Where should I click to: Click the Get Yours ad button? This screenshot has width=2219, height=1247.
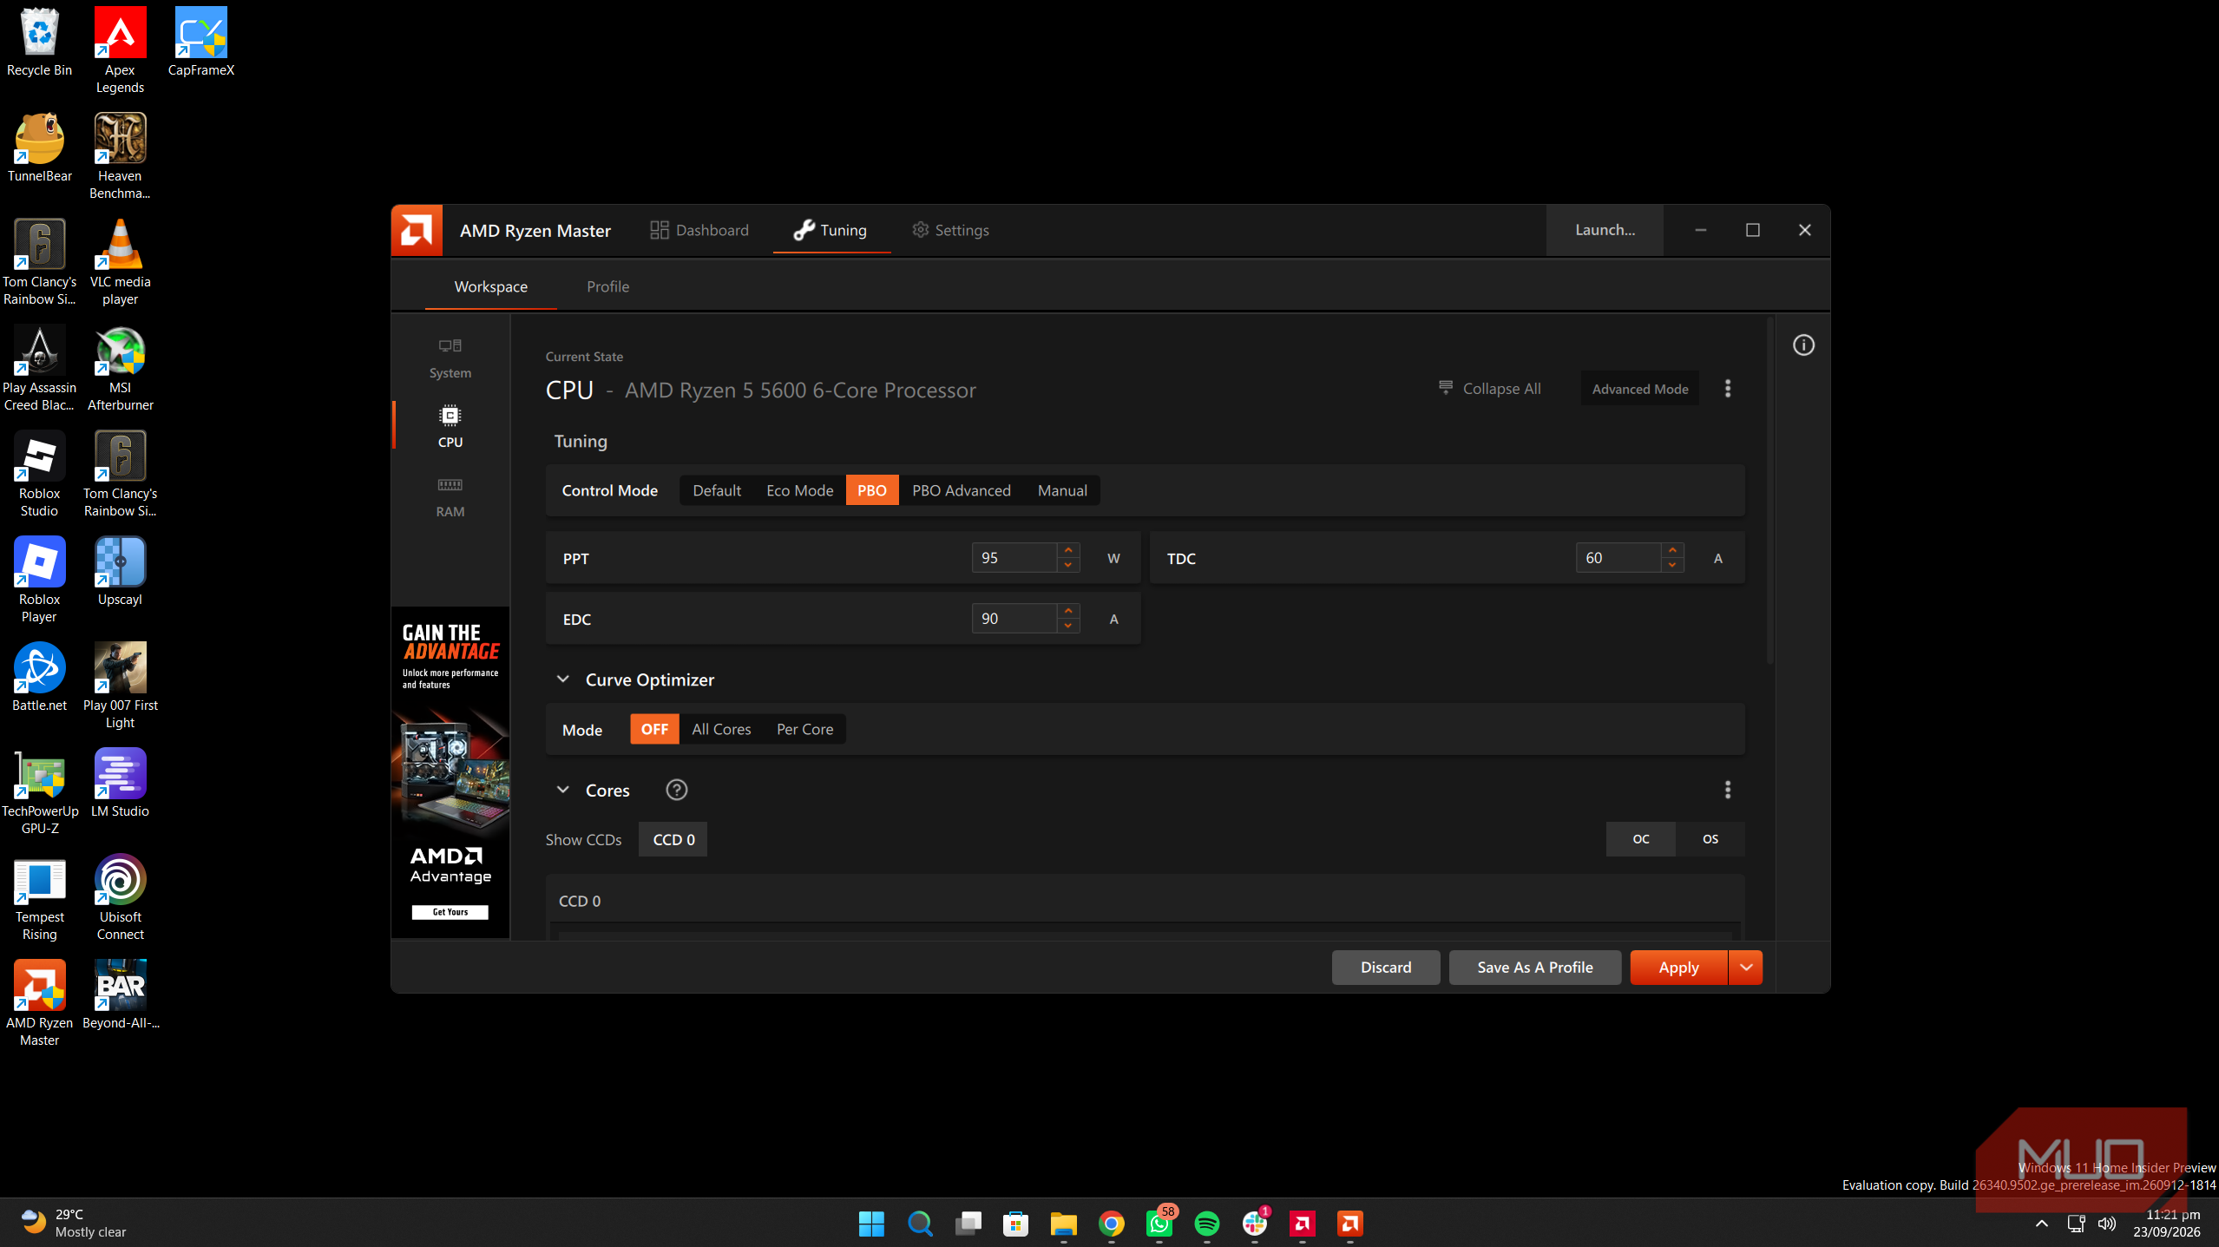coord(450,912)
